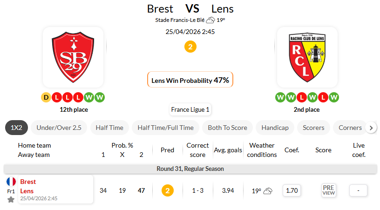
Task: Click the red L form badge for Lens
Action: click(302, 97)
